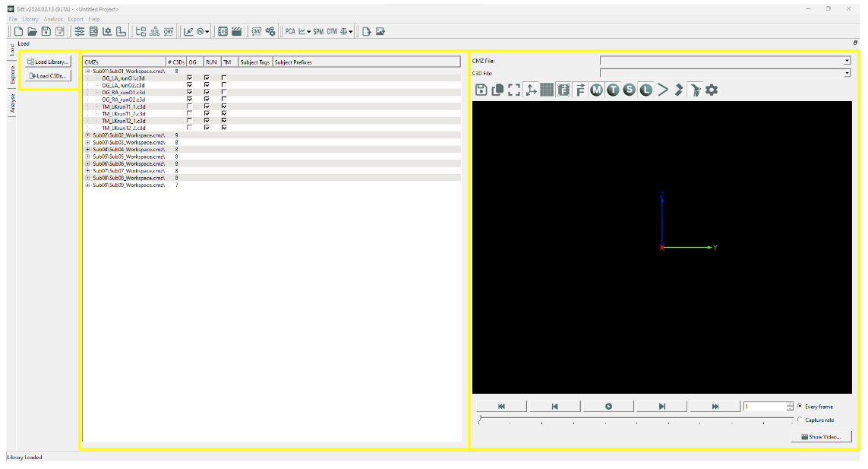Uncheck RUN for OG_LA_run02.c3d

(207, 85)
